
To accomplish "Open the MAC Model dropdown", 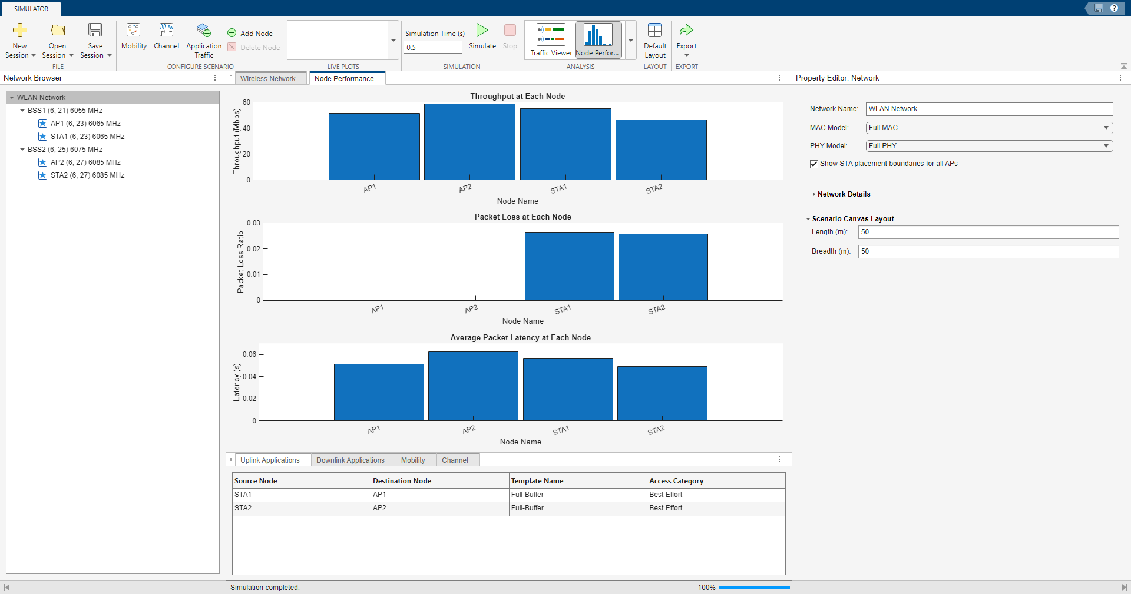I will point(1107,128).
